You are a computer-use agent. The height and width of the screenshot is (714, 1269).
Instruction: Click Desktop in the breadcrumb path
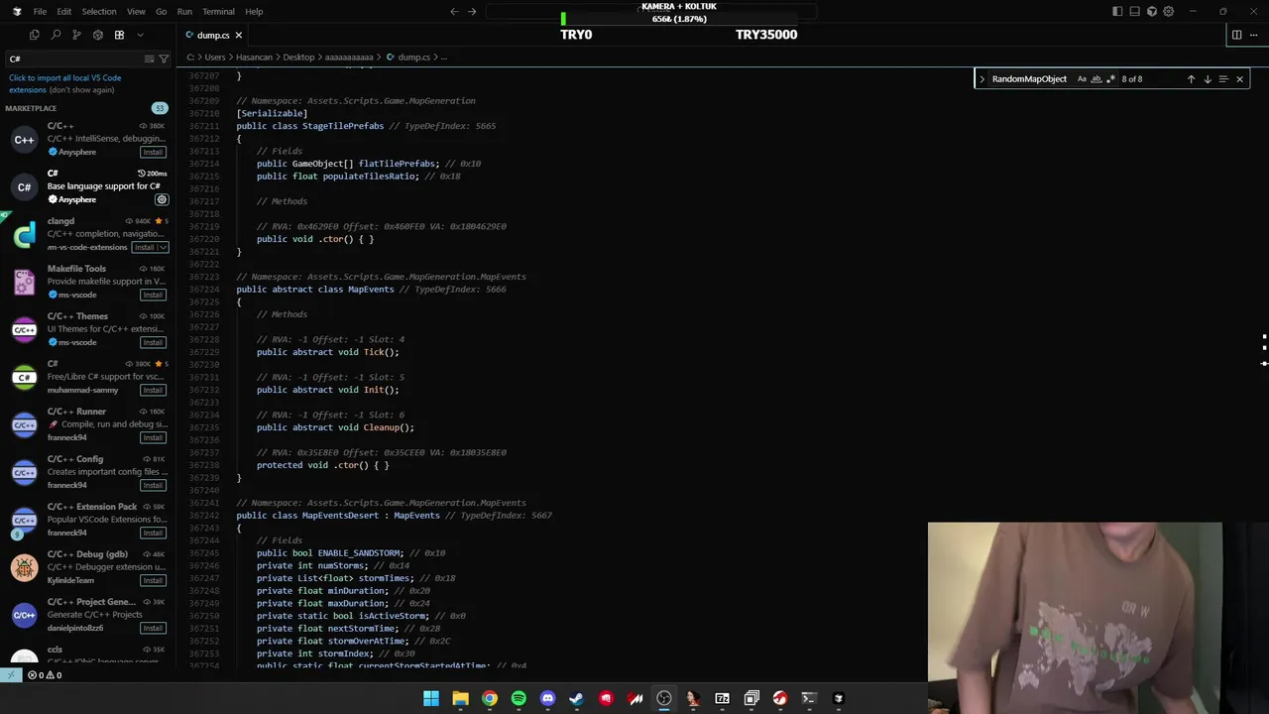coord(298,57)
